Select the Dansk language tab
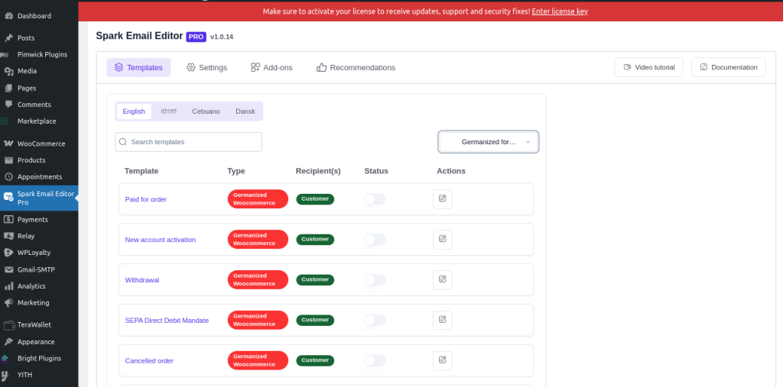Image resolution: width=783 pixels, height=387 pixels. tap(245, 111)
